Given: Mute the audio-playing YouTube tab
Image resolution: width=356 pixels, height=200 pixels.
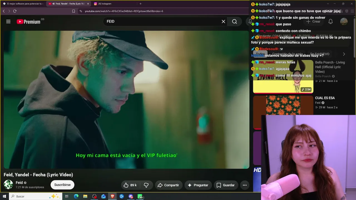Looking at the screenshot, I should [53, 4].
